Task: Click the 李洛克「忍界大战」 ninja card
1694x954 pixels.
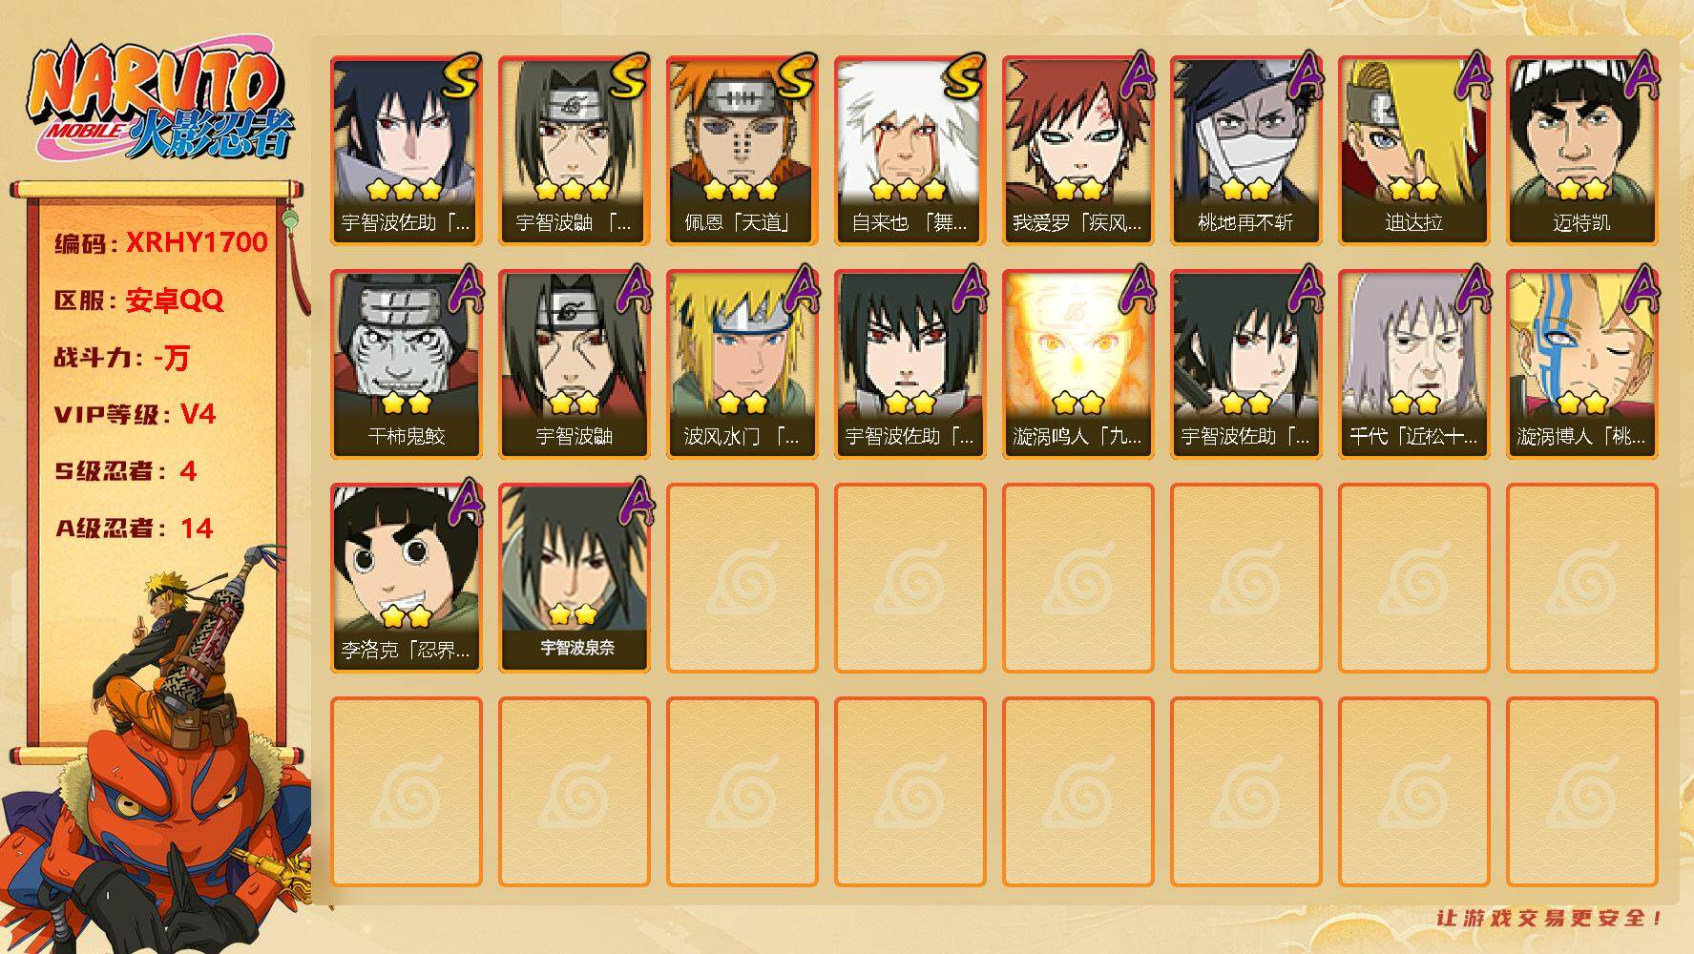Action: [x=406, y=577]
